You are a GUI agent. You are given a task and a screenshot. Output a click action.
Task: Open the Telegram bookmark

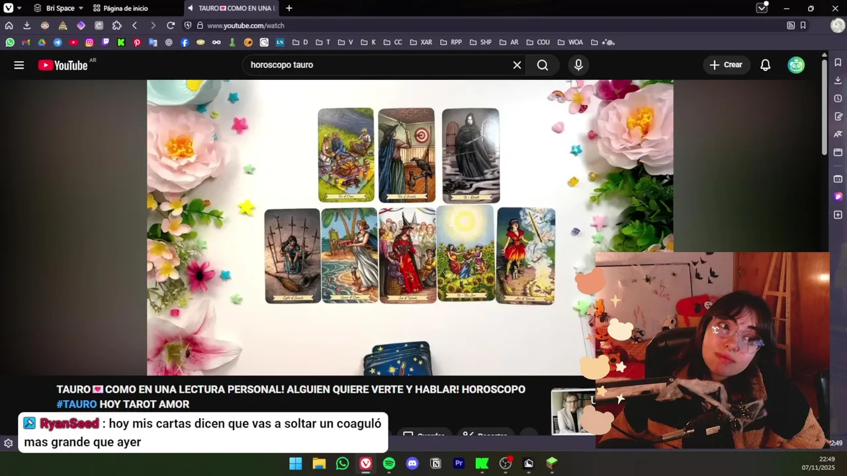[58, 42]
